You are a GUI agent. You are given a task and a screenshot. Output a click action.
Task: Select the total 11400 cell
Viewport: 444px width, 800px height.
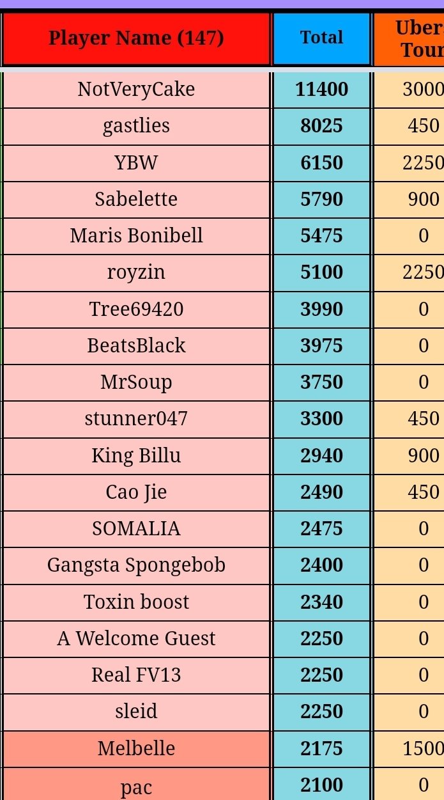322,90
